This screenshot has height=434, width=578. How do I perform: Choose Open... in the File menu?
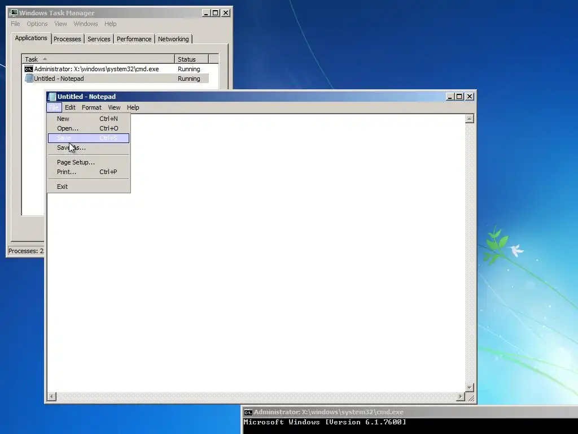click(x=89, y=128)
